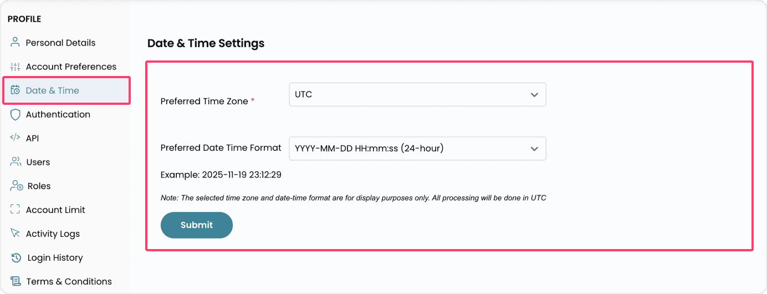Go to Account Preferences menu item
The height and width of the screenshot is (294, 767).
point(71,67)
